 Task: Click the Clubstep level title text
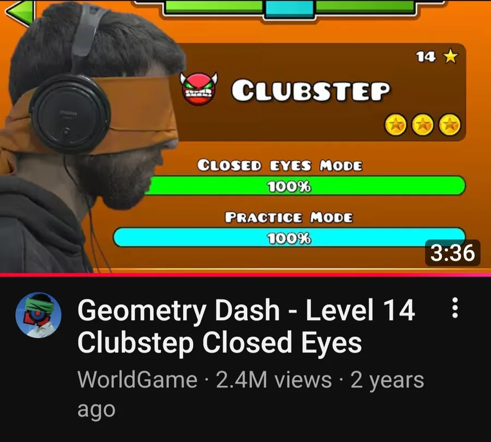pyautogui.click(x=310, y=90)
